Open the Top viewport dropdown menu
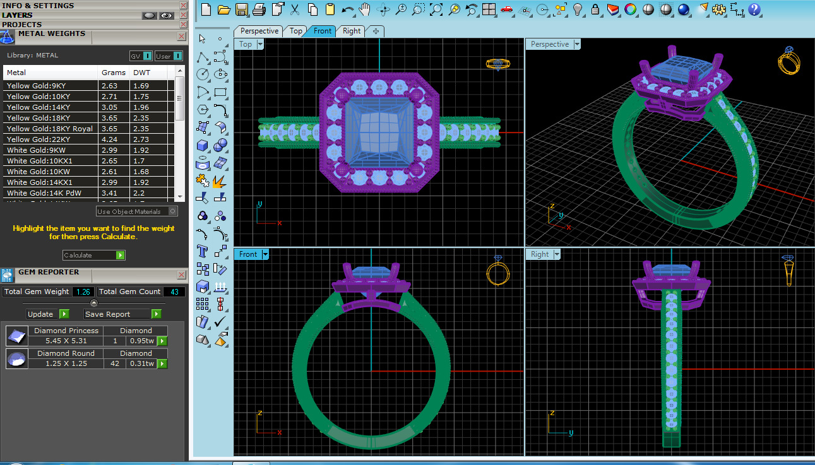Image resolution: width=815 pixels, height=465 pixels. 260,44
